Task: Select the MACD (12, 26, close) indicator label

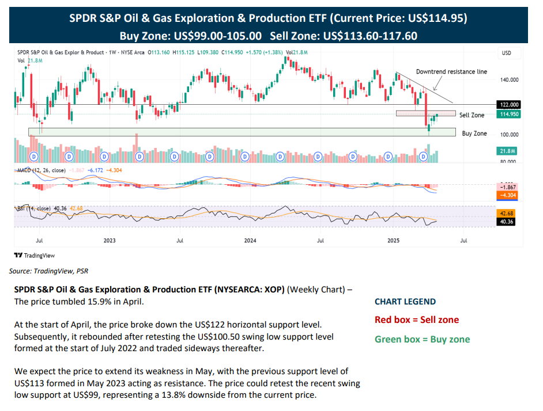Action: pos(41,170)
